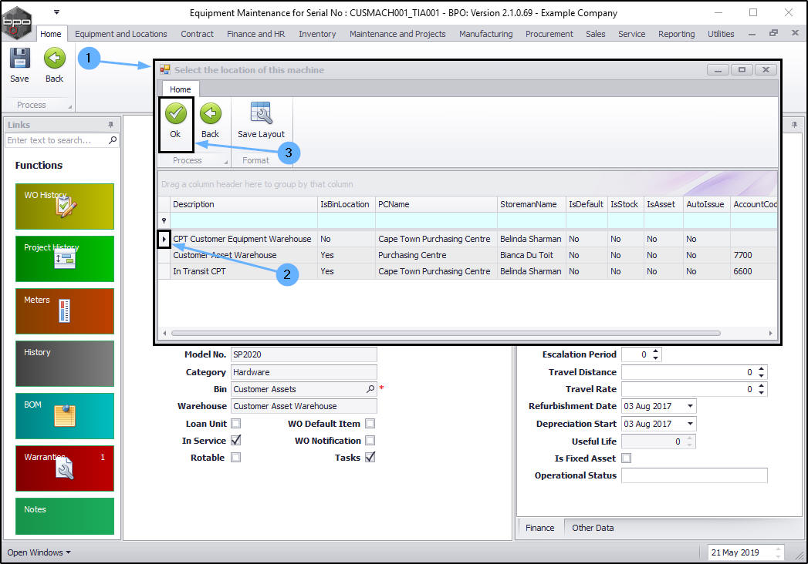Screen dimensions: 808x564
Task: Click the Links search text field
Action: pos(56,140)
